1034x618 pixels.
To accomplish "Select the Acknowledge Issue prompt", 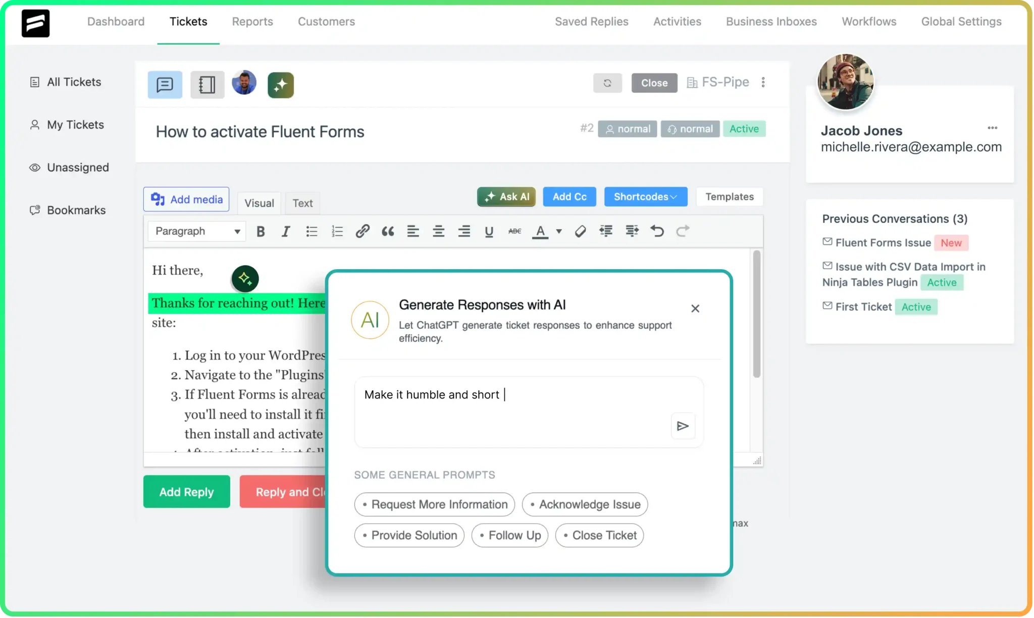I will pyautogui.click(x=585, y=504).
